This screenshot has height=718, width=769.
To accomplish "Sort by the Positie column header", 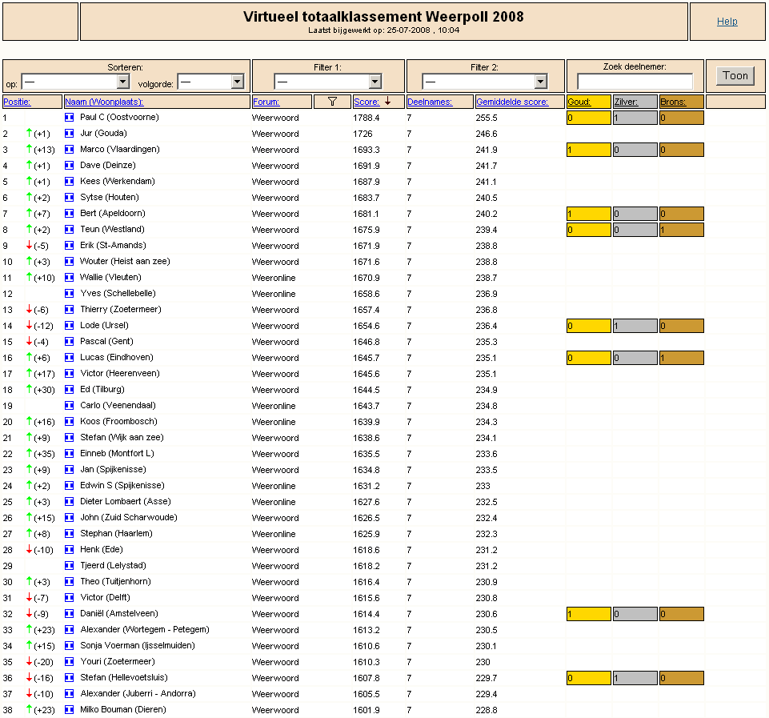I will pos(17,102).
